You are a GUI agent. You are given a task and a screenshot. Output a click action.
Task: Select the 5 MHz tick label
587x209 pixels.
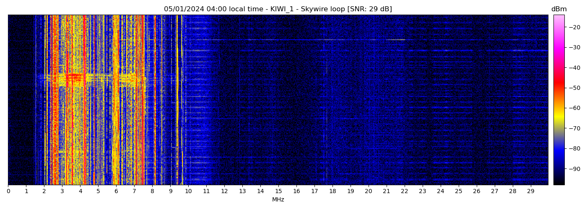pyautogui.click(x=98, y=191)
